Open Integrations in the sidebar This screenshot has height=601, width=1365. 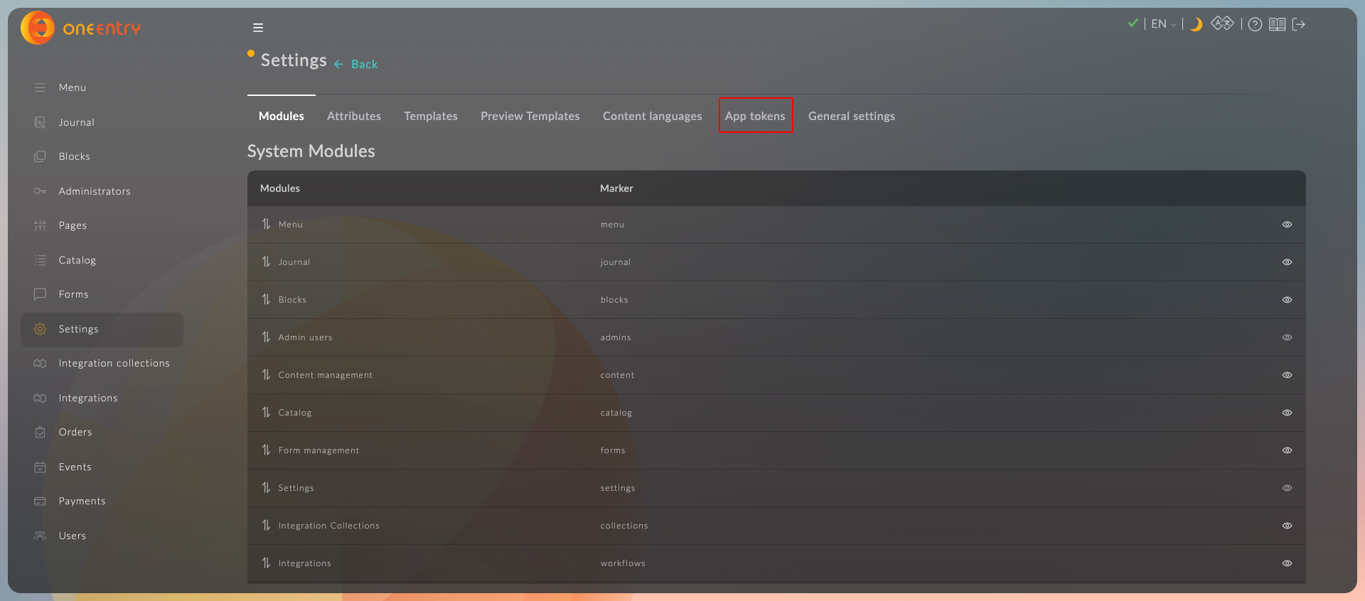click(102, 398)
